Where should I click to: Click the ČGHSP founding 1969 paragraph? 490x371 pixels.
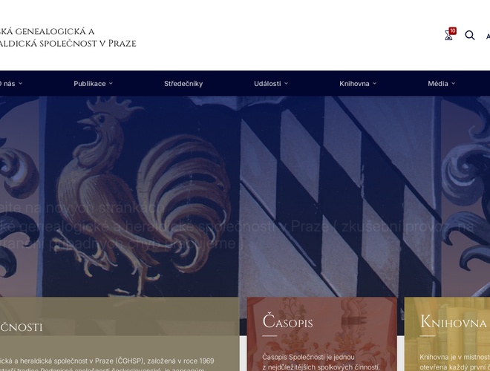tap(107, 364)
